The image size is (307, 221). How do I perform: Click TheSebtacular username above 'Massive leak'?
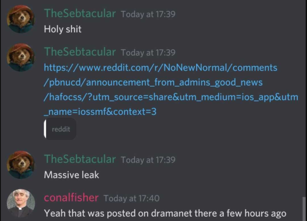80,159
